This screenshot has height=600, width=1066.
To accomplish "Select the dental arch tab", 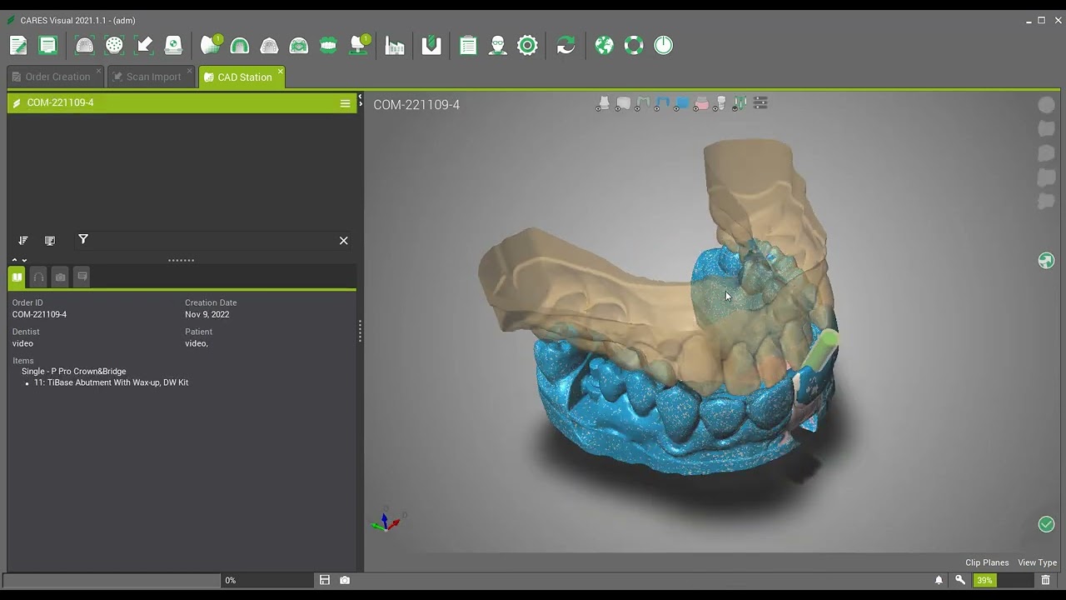I will click(38, 277).
